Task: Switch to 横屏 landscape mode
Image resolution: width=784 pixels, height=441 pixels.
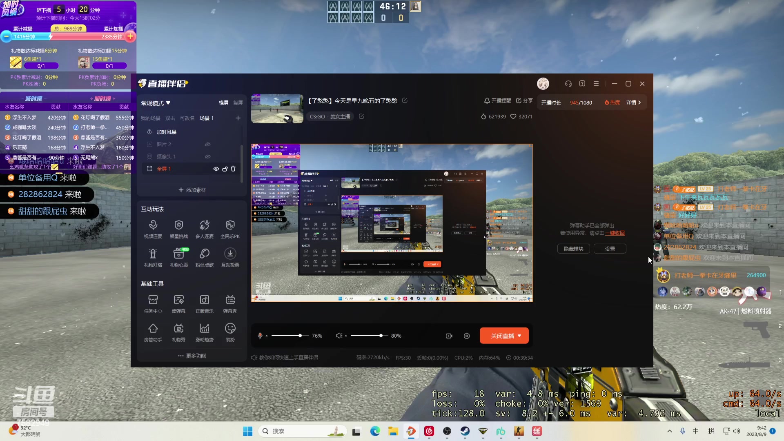Action: pyautogui.click(x=224, y=103)
